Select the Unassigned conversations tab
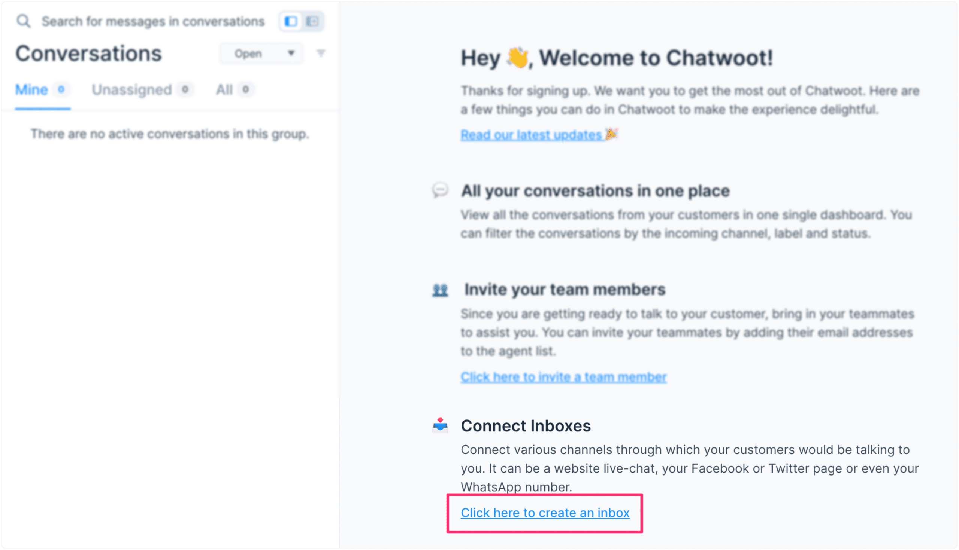Image resolution: width=959 pixels, height=550 pixels. [142, 90]
